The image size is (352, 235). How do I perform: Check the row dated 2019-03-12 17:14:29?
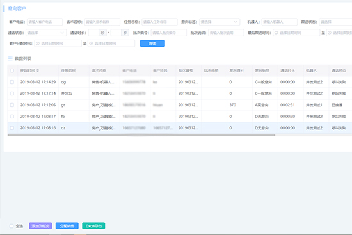coord(12,82)
